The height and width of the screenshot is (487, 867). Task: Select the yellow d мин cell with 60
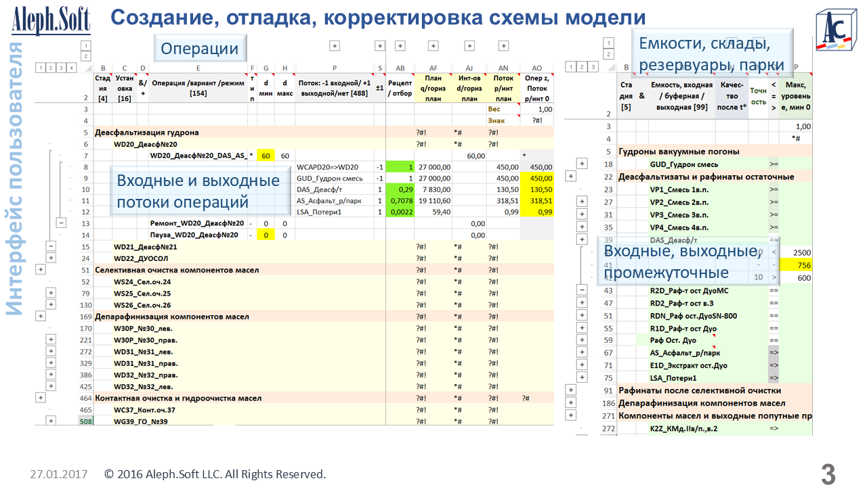(266, 156)
